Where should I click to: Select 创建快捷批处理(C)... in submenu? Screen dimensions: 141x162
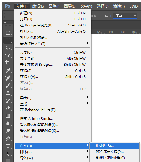tap(114, 158)
